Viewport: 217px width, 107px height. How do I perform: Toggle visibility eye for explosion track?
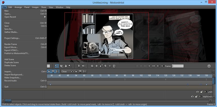click(192, 96)
